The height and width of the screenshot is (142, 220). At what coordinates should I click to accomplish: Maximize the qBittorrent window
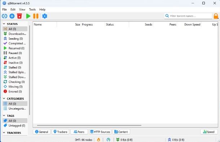pyautogui.click(x=203, y=3)
